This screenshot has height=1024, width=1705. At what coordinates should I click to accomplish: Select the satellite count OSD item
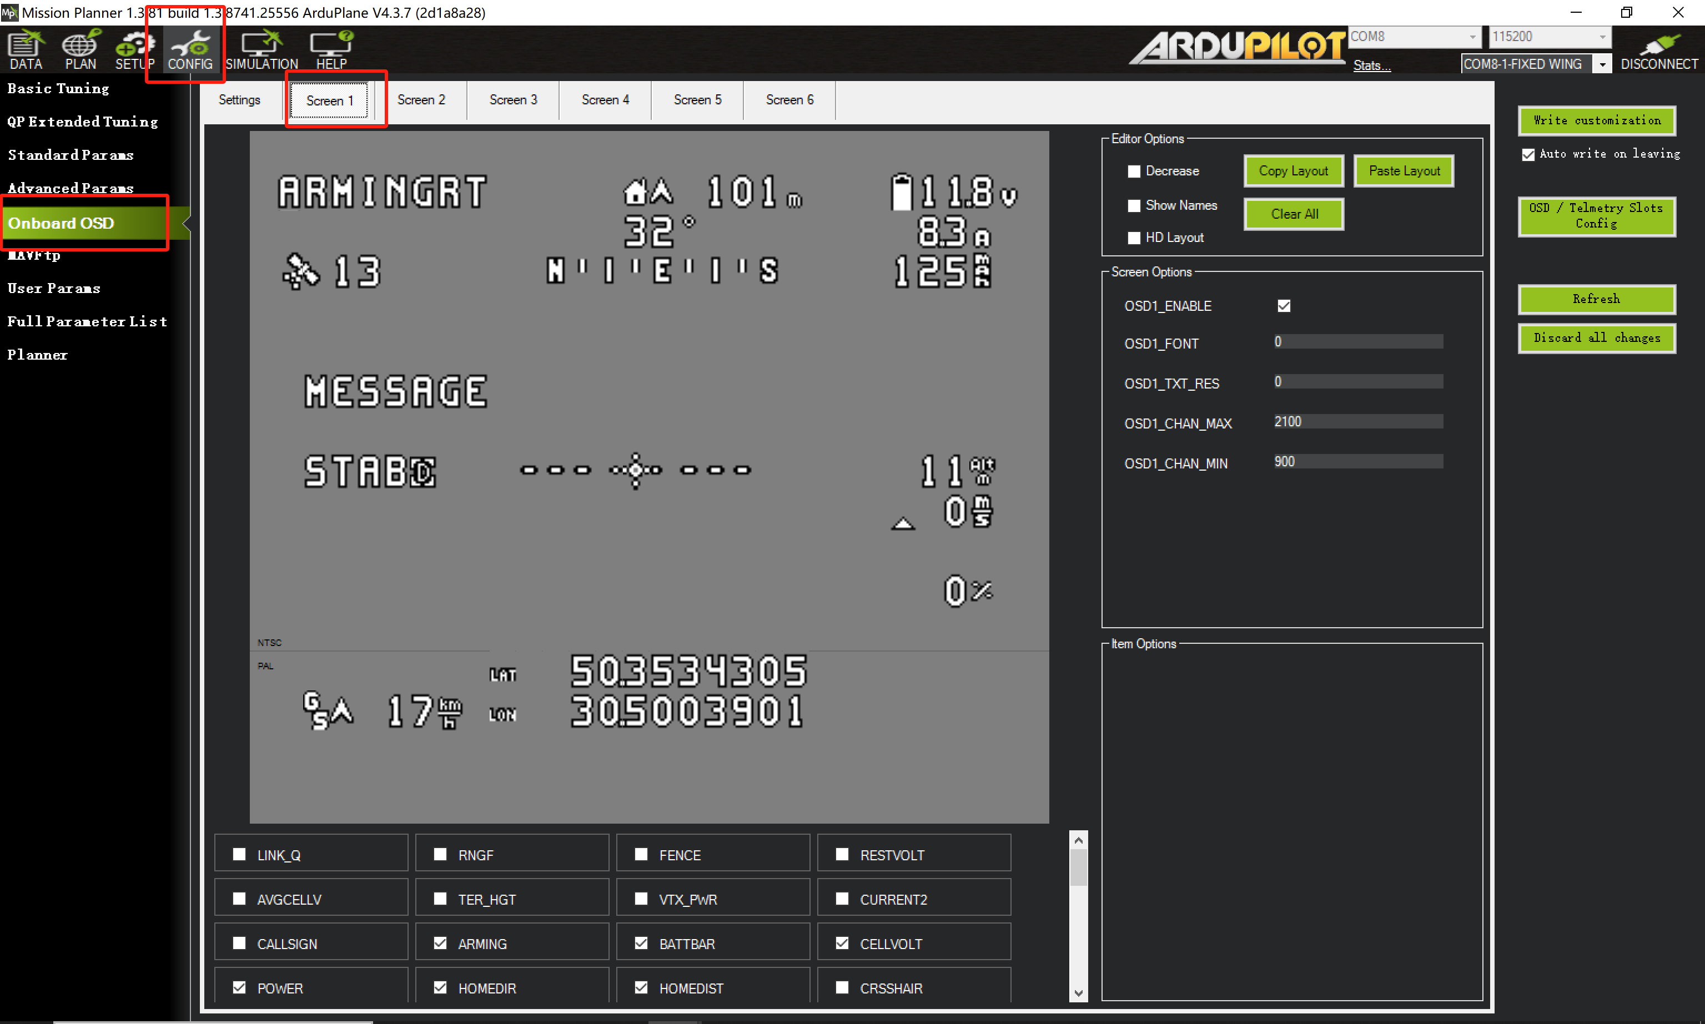(x=331, y=271)
